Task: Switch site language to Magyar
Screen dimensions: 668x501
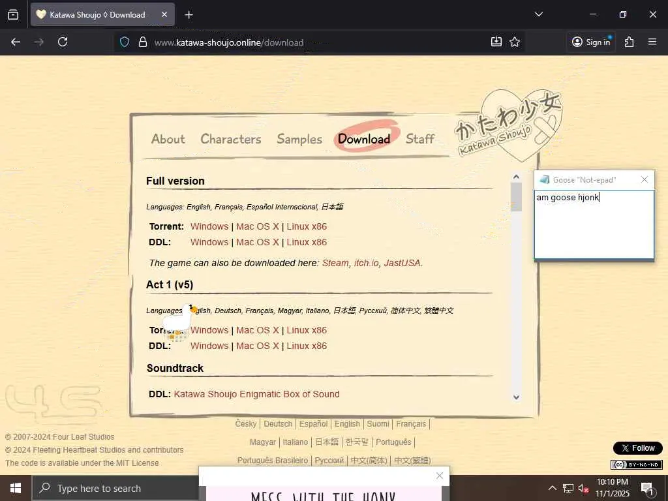Action: point(263,442)
